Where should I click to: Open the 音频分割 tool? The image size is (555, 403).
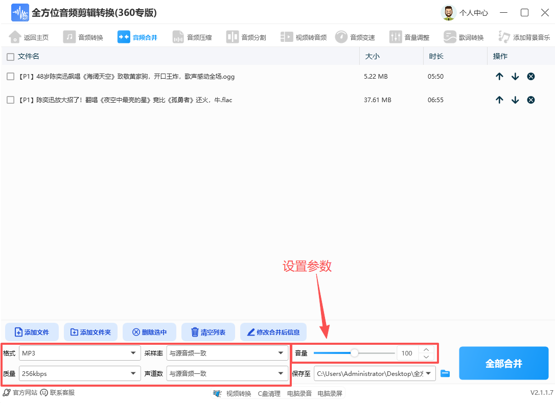click(246, 36)
